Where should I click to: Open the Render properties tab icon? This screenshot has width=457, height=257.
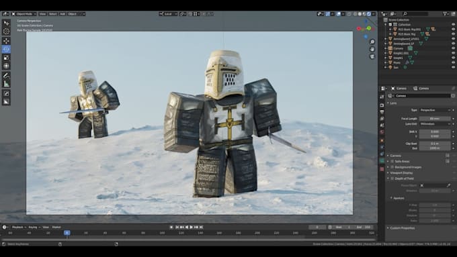pyautogui.click(x=382, y=105)
